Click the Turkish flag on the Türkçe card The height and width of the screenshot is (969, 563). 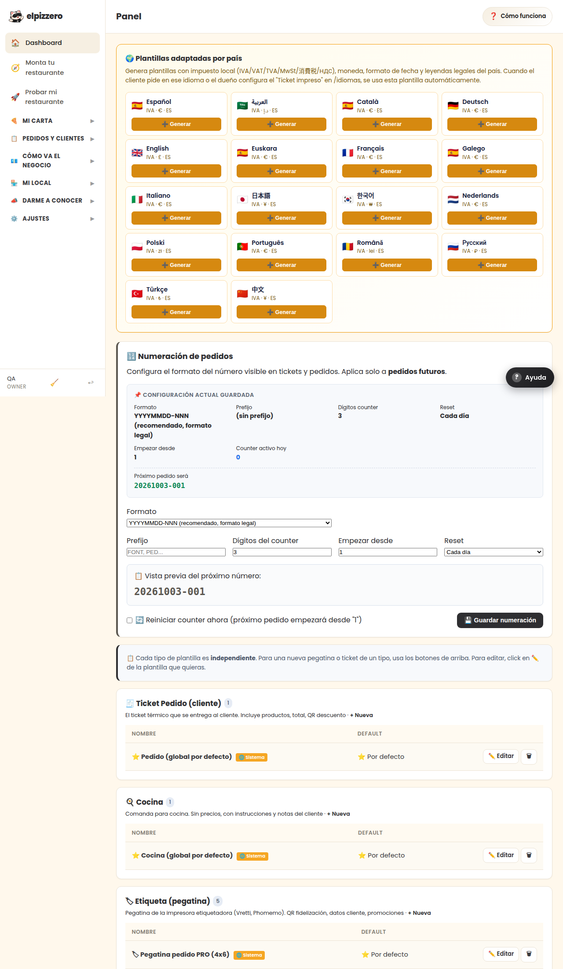pyautogui.click(x=137, y=293)
